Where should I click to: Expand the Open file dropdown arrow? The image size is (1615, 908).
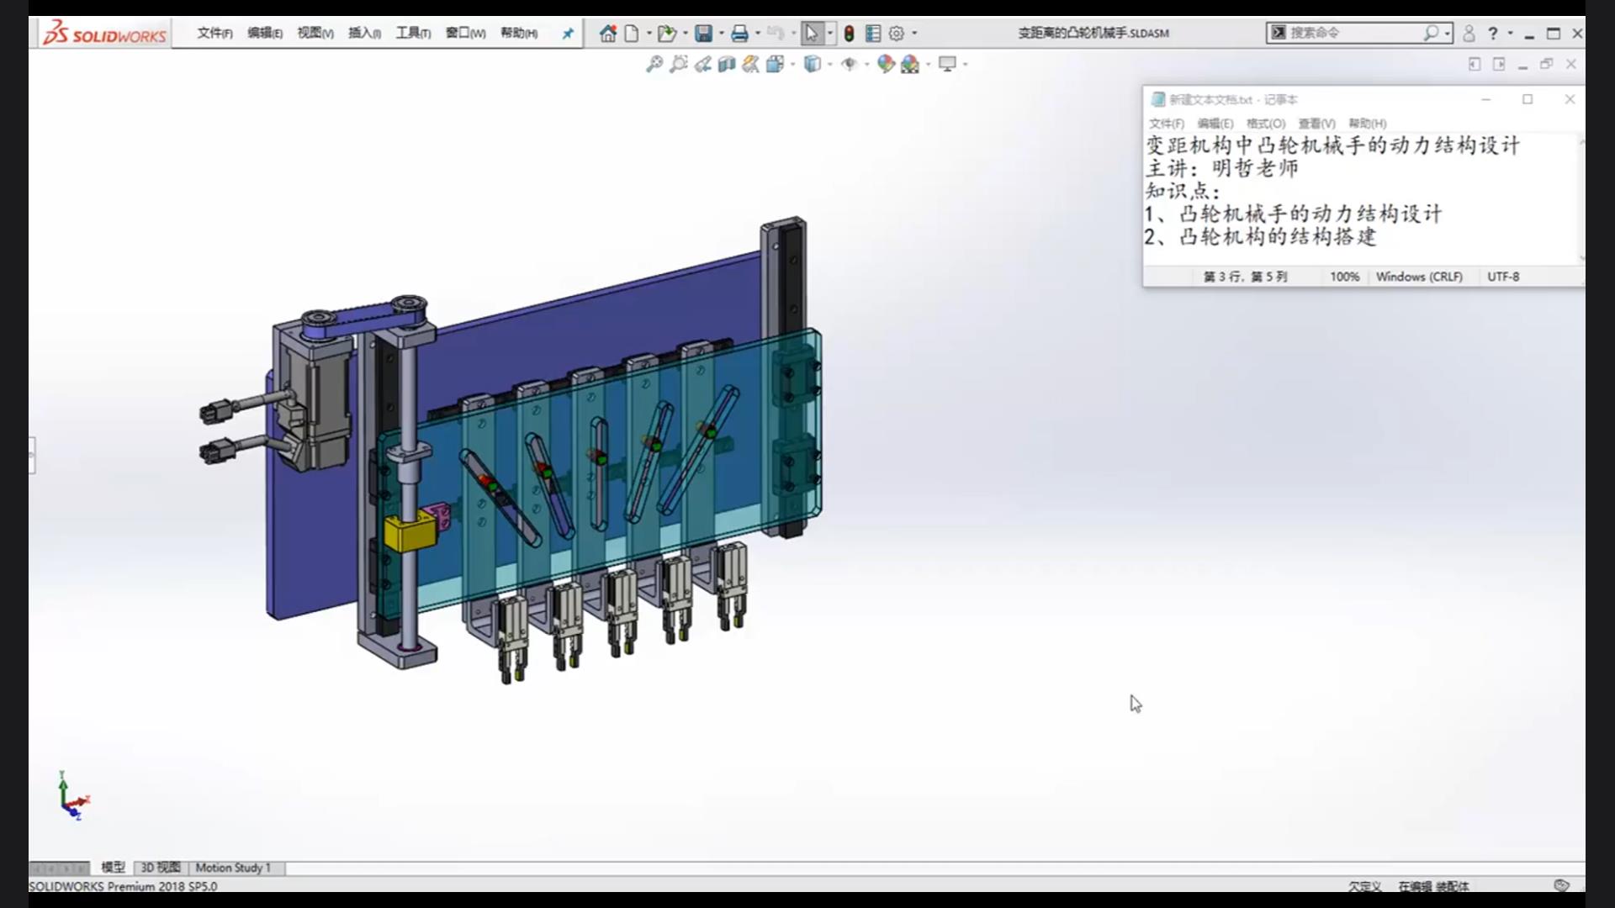[x=685, y=34]
